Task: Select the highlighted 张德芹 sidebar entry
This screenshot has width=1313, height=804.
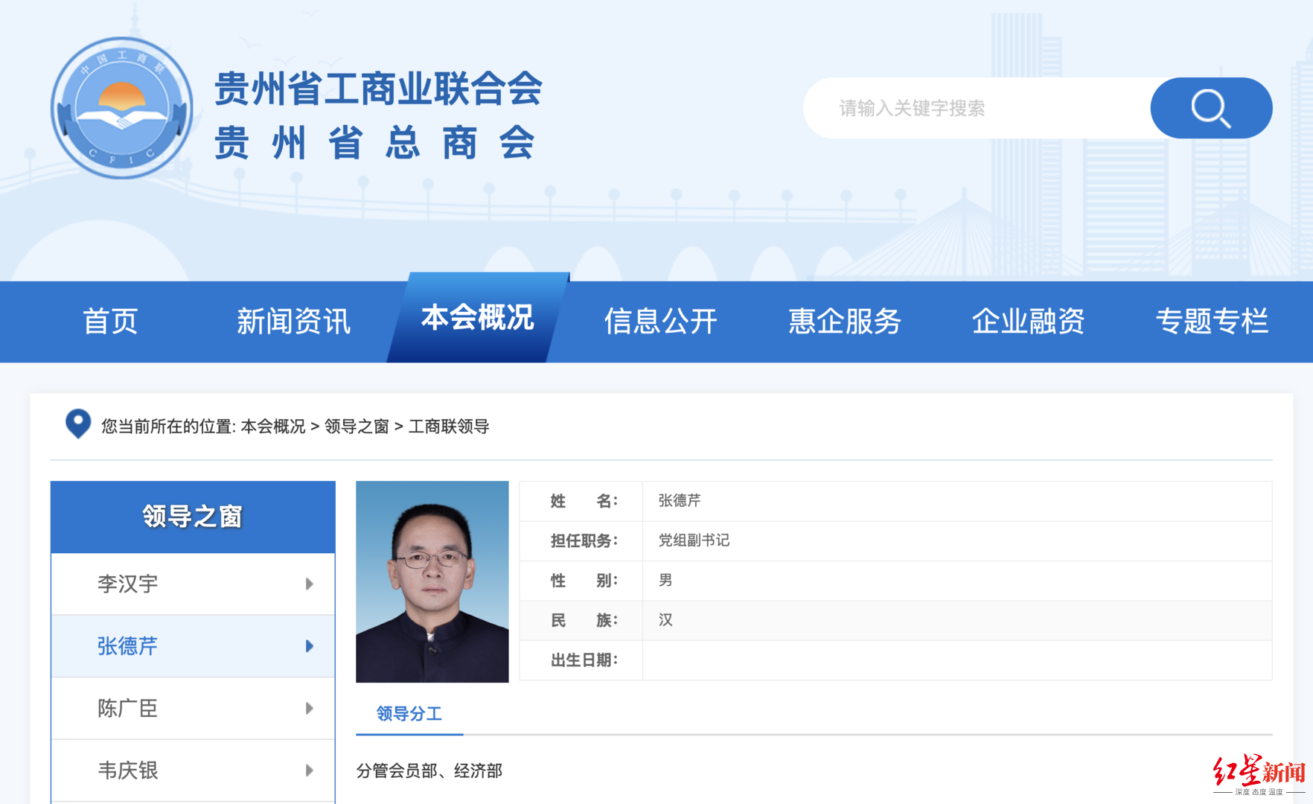Action: (x=127, y=646)
